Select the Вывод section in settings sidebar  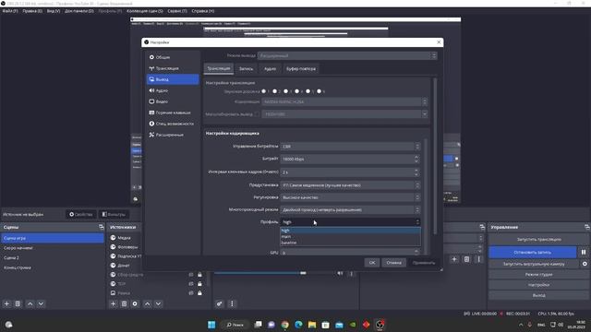pyautogui.click(x=173, y=79)
